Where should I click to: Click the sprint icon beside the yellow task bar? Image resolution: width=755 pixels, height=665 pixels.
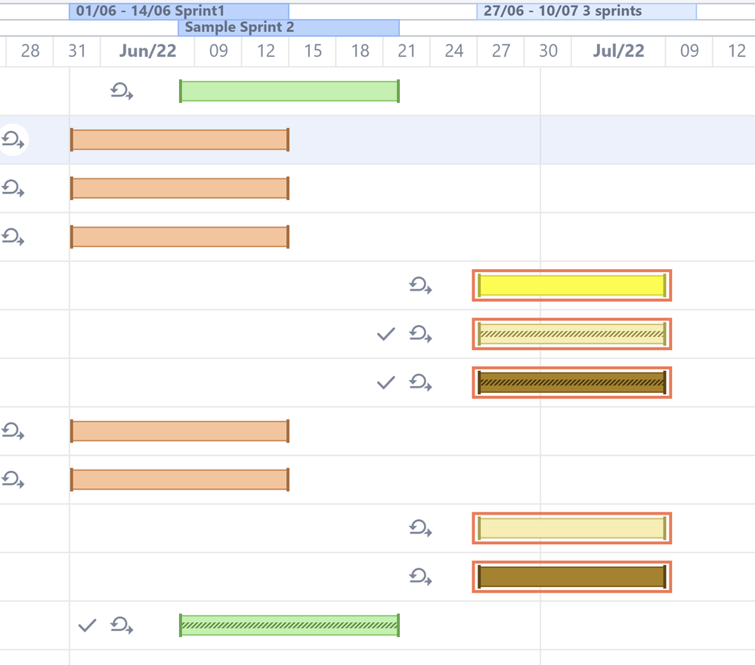(x=420, y=286)
